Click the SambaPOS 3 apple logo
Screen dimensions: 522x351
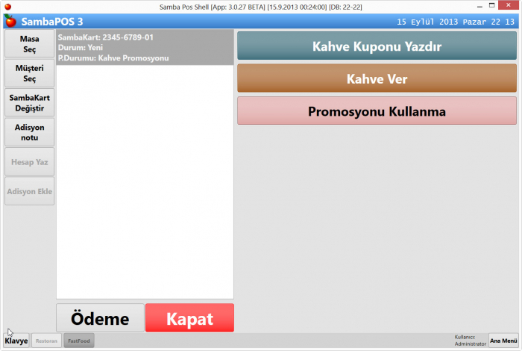point(10,21)
